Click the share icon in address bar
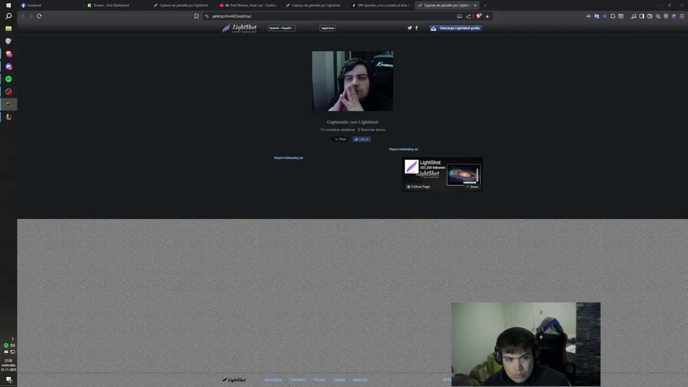 (469, 16)
